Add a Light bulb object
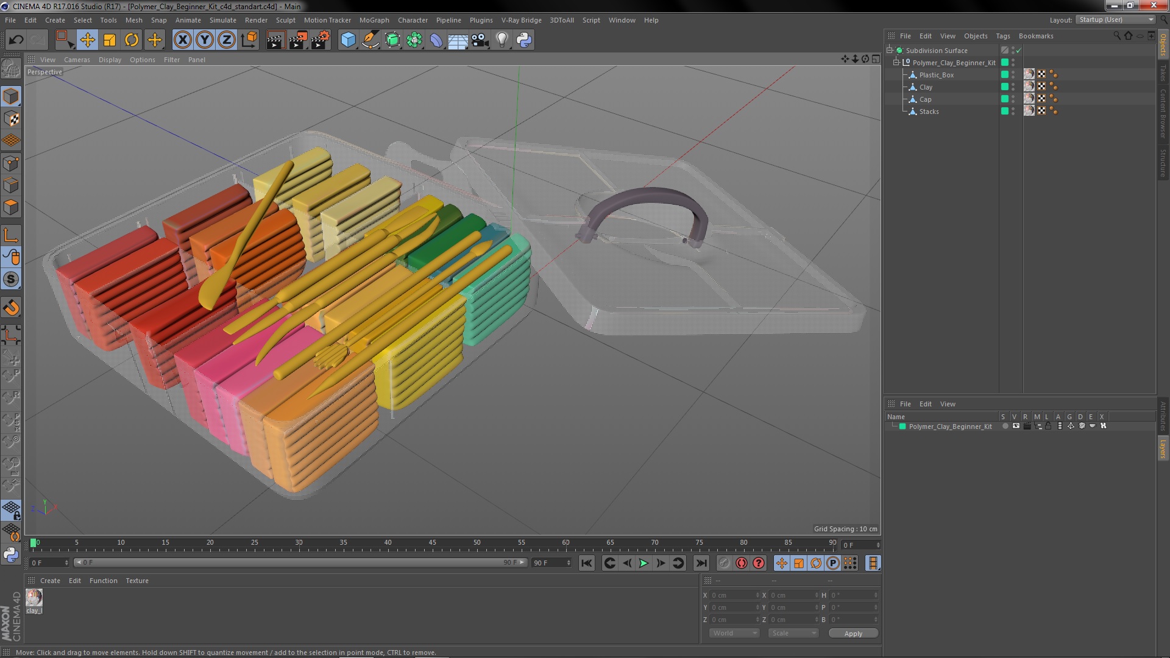The width and height of the screenshot is (1170, 658). coord(502,40)
